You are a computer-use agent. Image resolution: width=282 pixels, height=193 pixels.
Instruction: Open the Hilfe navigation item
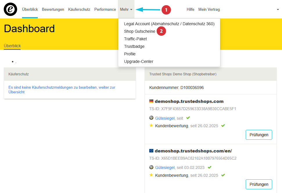[x=191, y=9]
